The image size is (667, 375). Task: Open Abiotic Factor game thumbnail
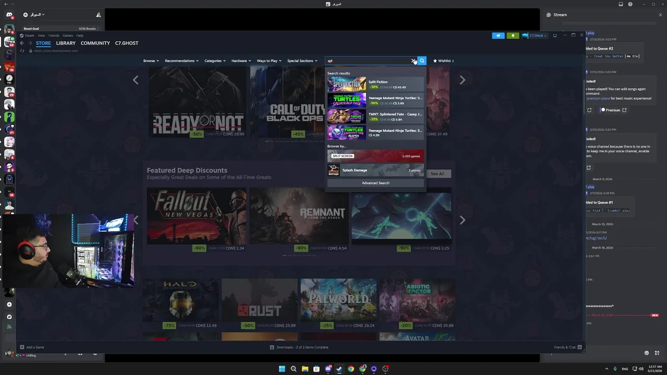click(417, 299)
